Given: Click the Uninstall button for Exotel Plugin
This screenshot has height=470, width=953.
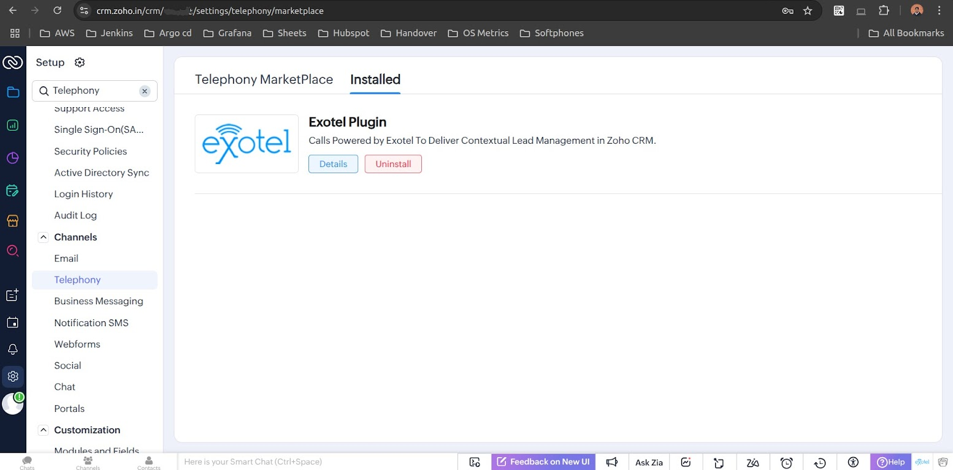Looking at the screenshot, I should click(393, 164).
